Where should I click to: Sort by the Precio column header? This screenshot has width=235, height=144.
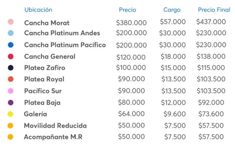(127, 10)
